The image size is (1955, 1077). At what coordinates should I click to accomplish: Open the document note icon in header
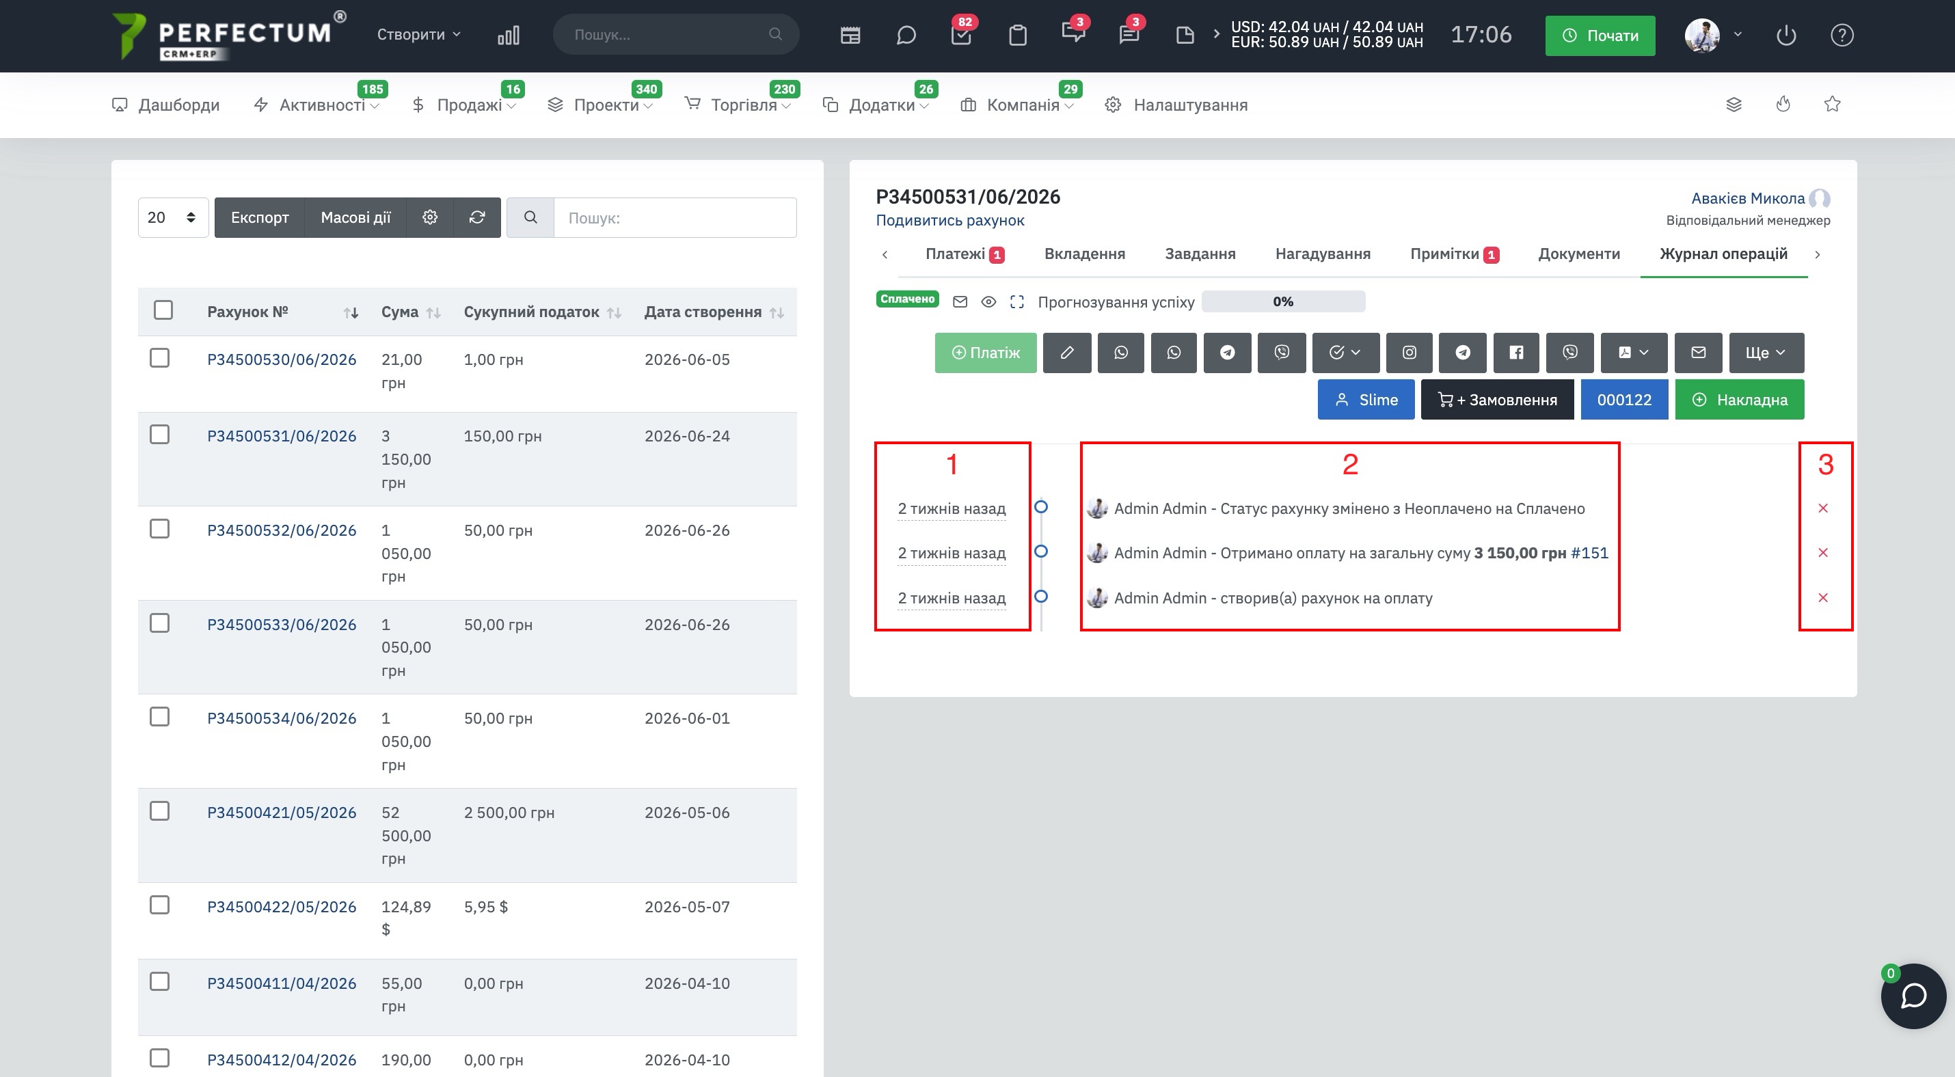click(x=1185, y=35)
